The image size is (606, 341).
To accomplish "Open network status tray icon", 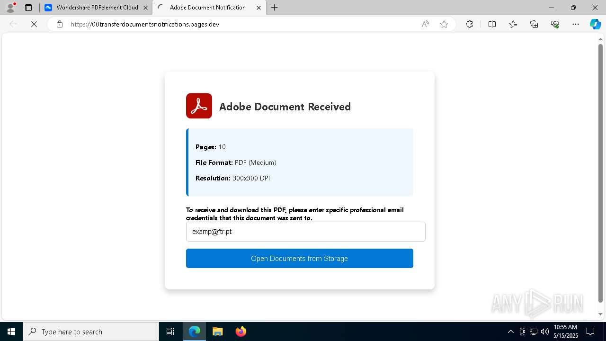I will pos(534,332).
